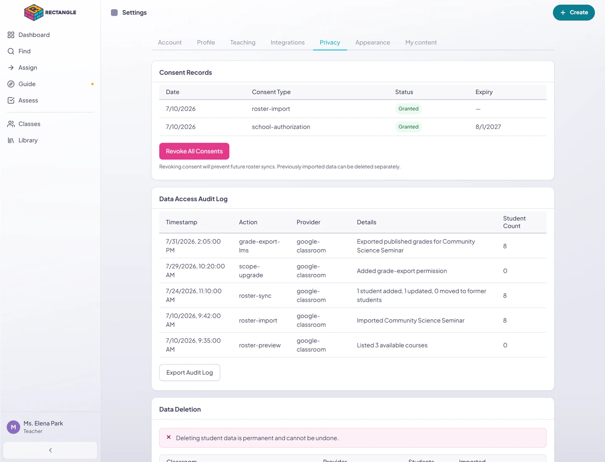Viewport: 605px width, 462px height.
Task: Click the Granted badge for roster-import
Action: (x=408, y=109)
